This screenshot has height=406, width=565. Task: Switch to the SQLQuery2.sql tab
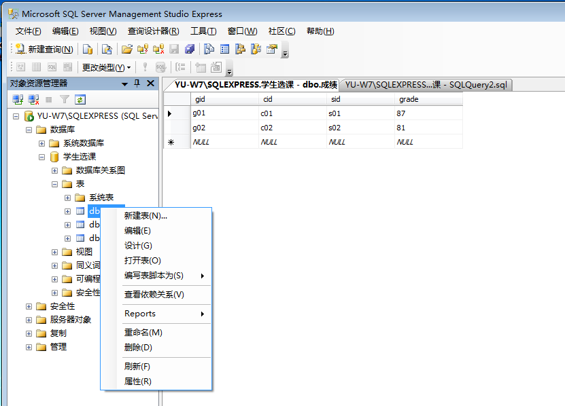426,85
